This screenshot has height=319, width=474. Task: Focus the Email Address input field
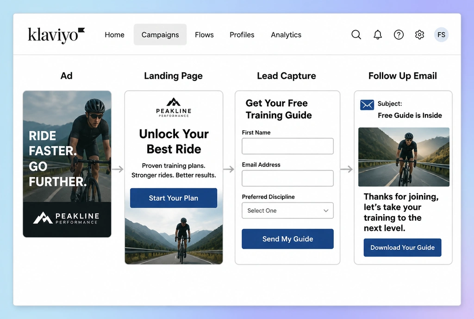pyautogui.click(x=287, y=178)
